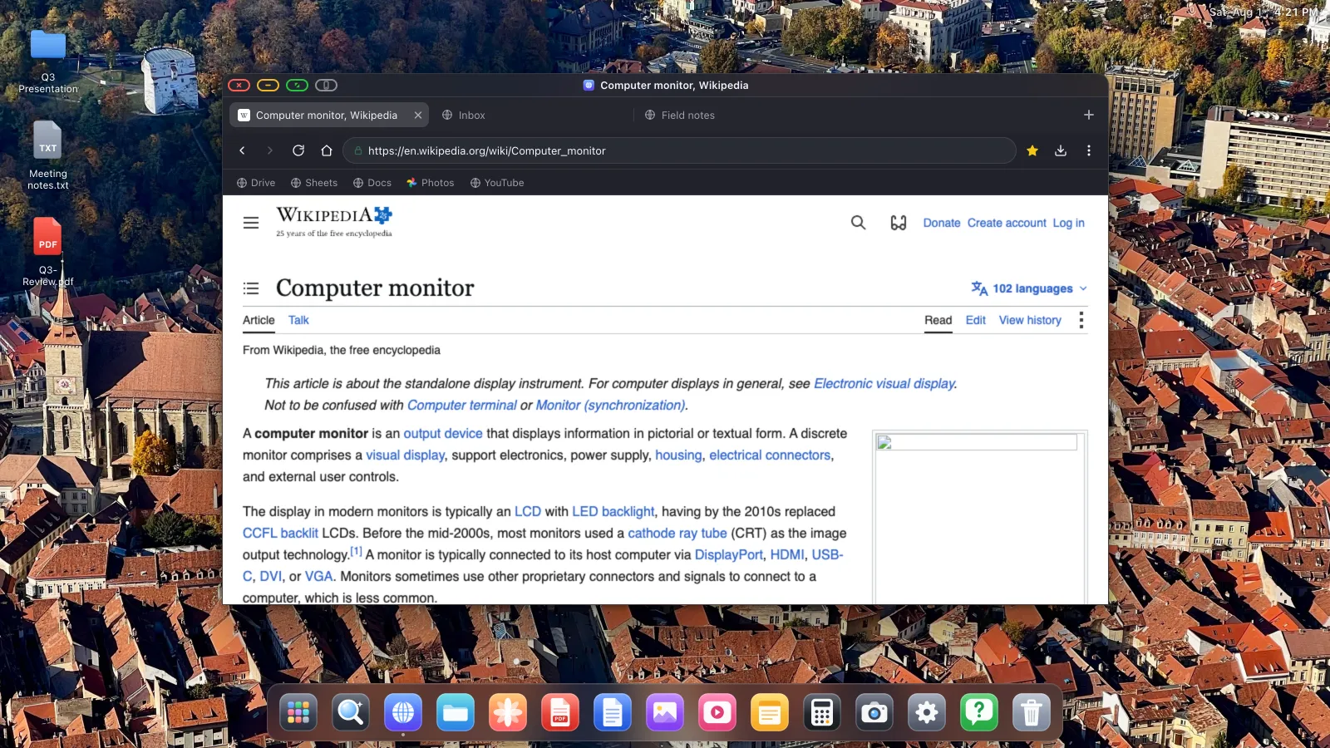1330x748 pixels.
Task: Open the browser three-dot menu
Action: tap(1089, 150)
